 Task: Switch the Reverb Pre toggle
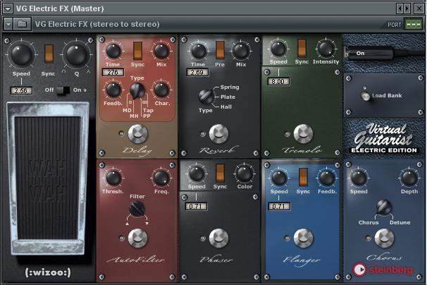coord(220,50)
